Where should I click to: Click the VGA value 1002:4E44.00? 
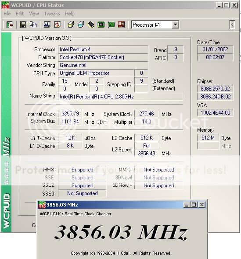[x=215, y=113]
